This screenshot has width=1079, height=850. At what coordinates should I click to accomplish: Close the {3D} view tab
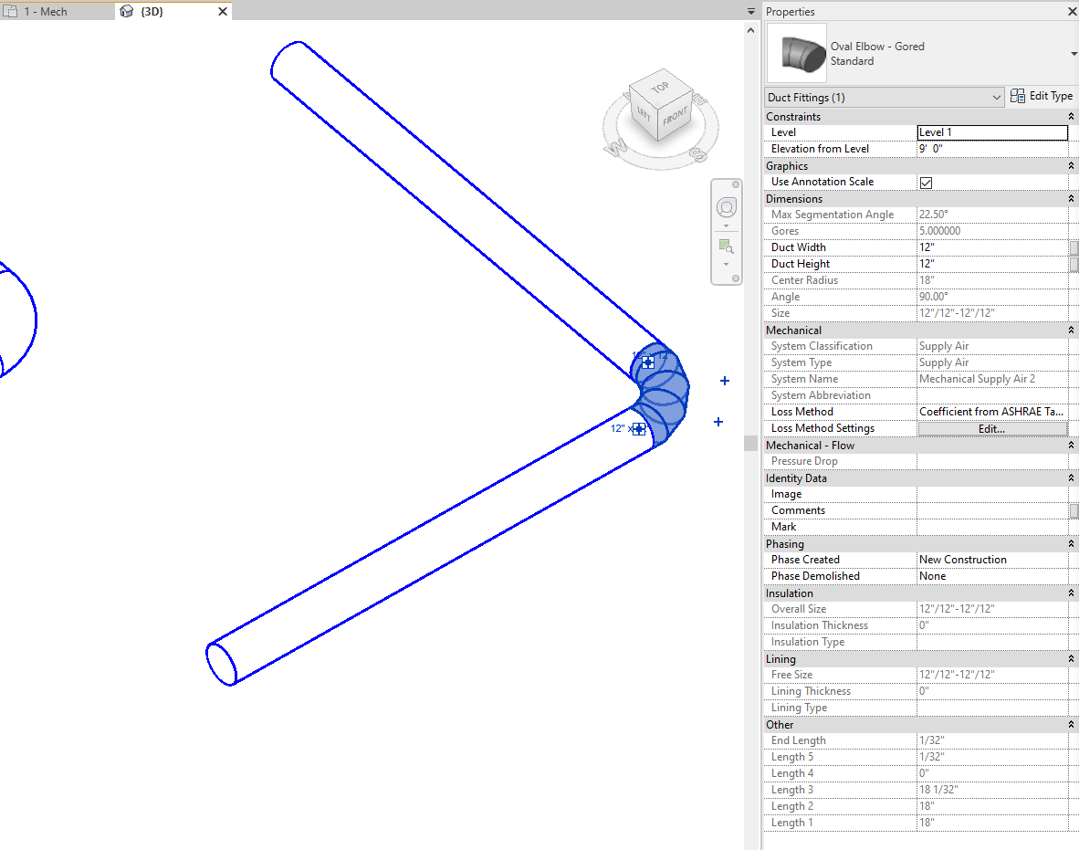[x=222, y=12]
